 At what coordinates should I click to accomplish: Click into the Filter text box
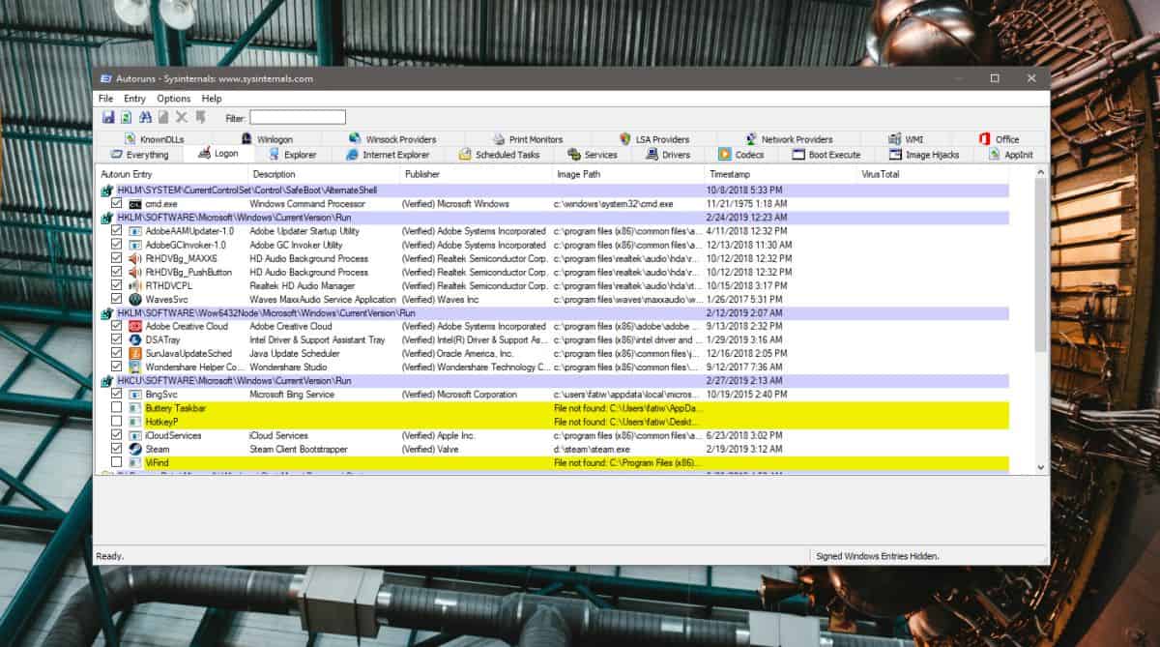298,117
